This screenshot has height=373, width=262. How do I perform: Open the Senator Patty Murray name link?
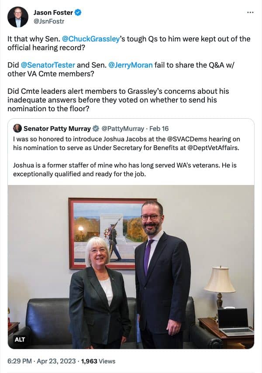point(57,129)
